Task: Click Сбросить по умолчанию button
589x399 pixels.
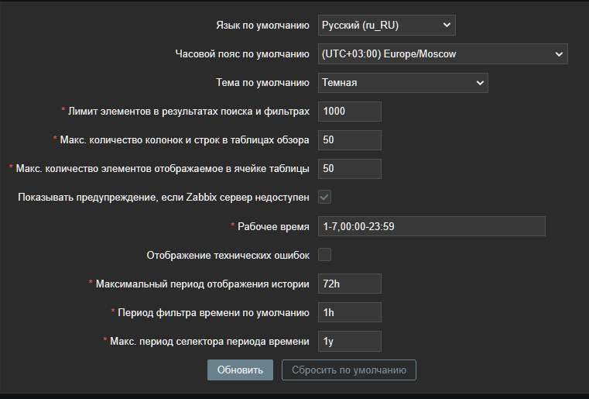Action: click(349, 370)
